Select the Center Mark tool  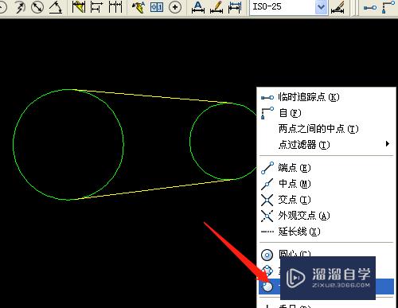(x=175, y=7)
